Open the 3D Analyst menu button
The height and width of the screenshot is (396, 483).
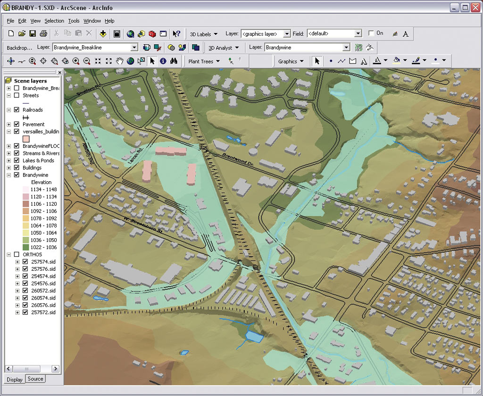click(x=224, y=48)
